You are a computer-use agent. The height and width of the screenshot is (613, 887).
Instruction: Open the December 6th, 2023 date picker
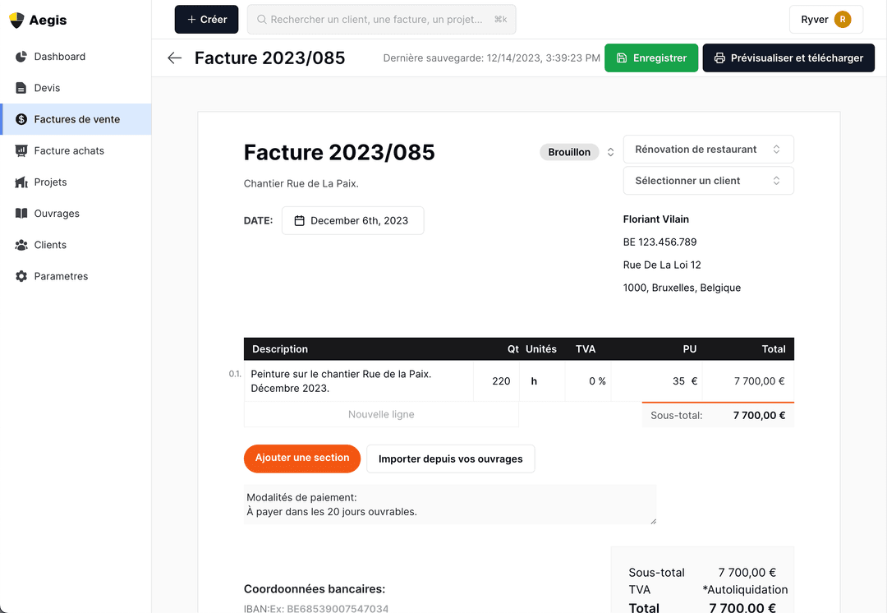click(x=353, y=221)
